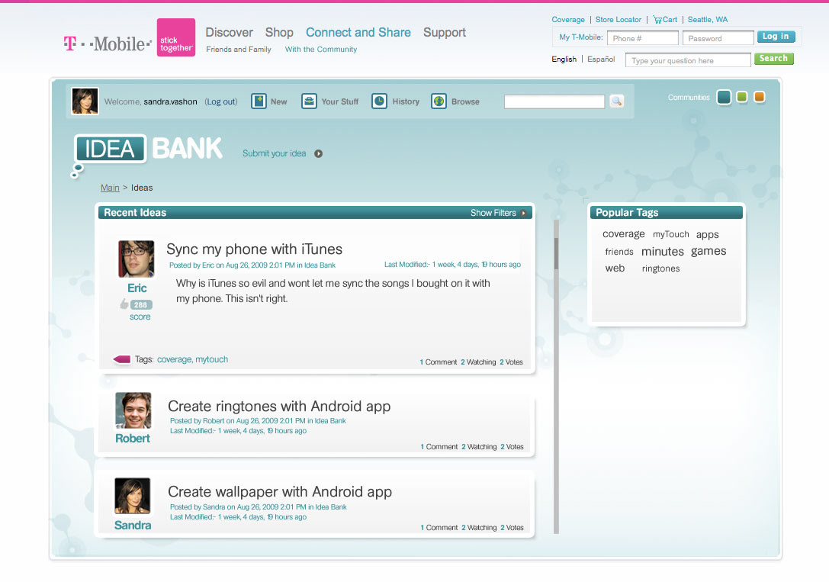
Task: Open Create ringtones with Android app idea
Action: tap(279, 406)
